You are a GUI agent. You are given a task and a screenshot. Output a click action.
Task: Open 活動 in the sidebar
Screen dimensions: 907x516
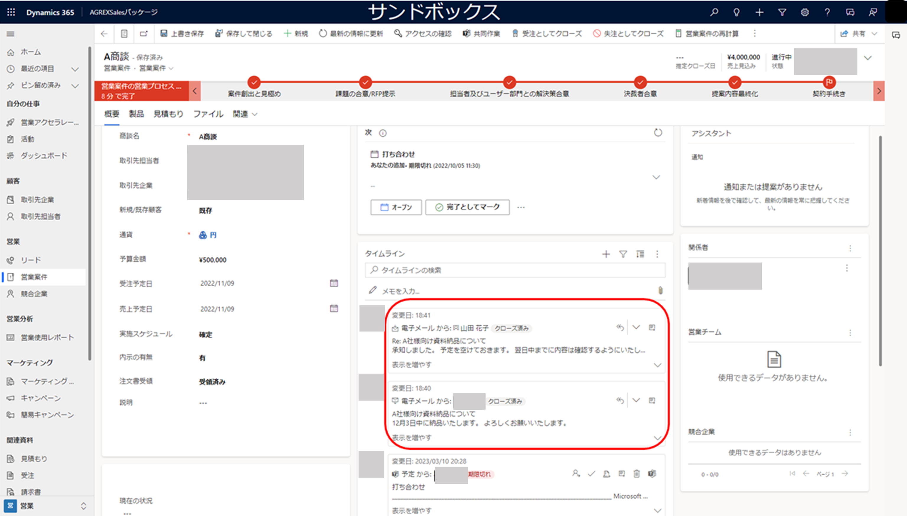pyautogui.click(x=27, y=139)
